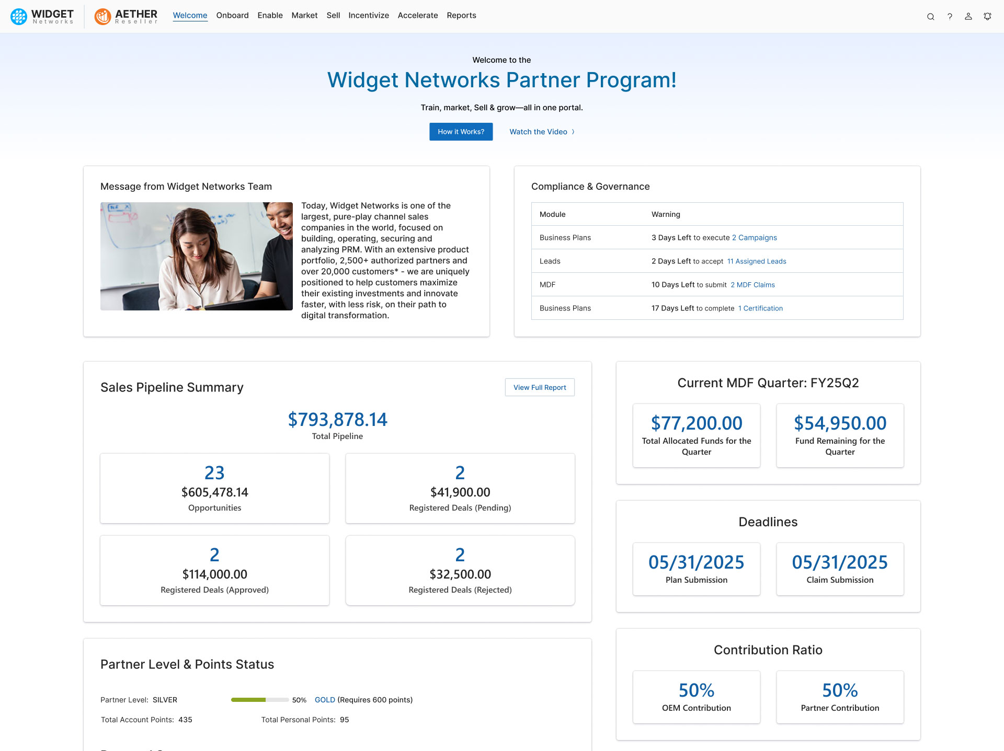Click the How it Works button

pos(461,132)
